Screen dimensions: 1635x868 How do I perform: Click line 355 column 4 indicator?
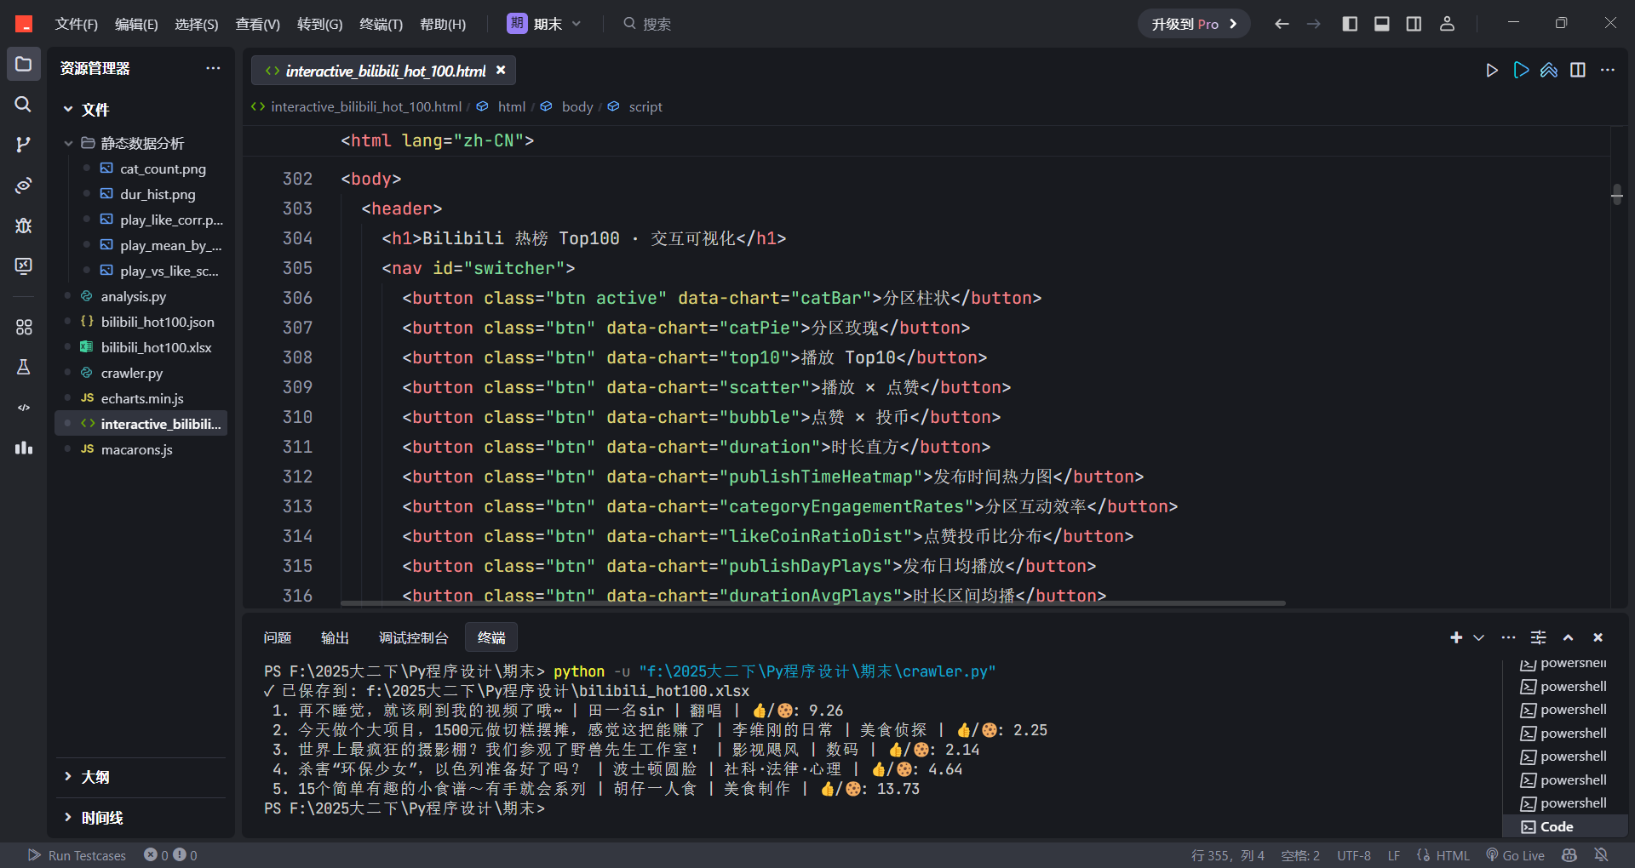click(1227, 855)
